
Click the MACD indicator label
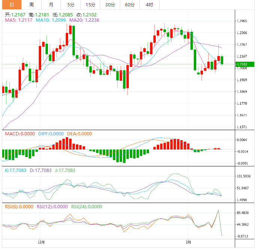pyautogui.click(x=19, y=134)
